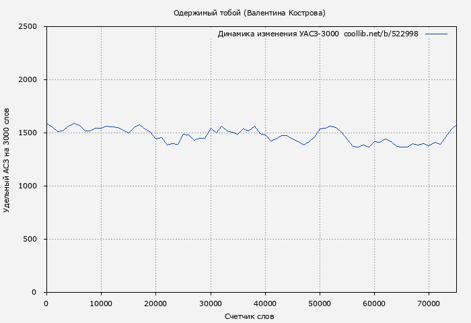
Task: Click the vertical axis label "Удельный АСЗ"
Action: pyautogui.click(x=7, y=159)
